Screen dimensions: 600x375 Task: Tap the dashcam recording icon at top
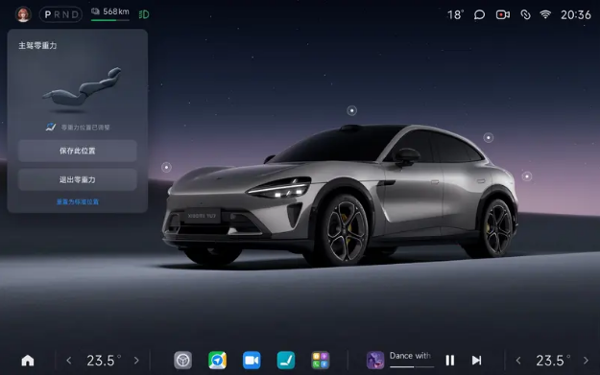coord(502,14)
